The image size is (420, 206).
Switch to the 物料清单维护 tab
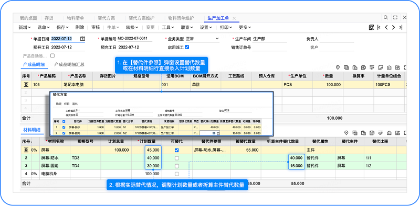pyautogui.click(x=181, y=18)
